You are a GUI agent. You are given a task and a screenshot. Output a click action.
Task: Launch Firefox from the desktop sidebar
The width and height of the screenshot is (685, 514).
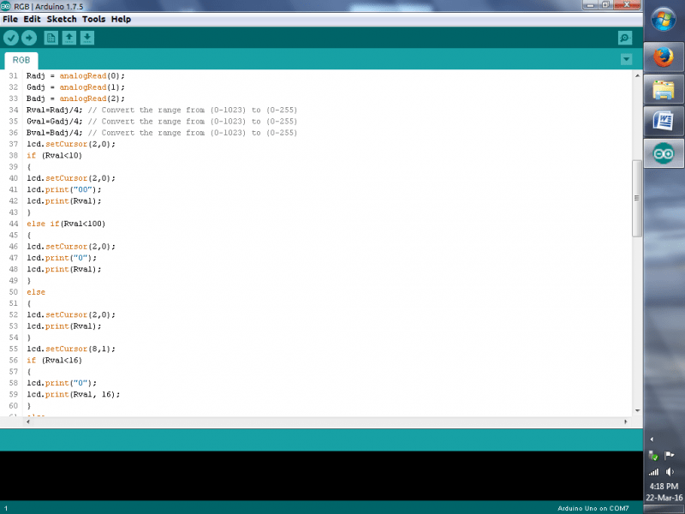[664, 56]
